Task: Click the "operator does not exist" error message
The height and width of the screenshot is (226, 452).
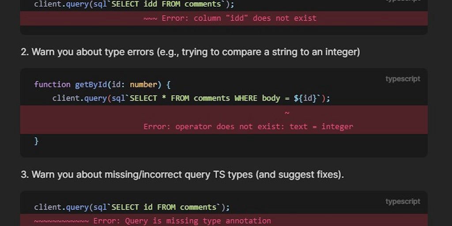Action: pos(248,127)
